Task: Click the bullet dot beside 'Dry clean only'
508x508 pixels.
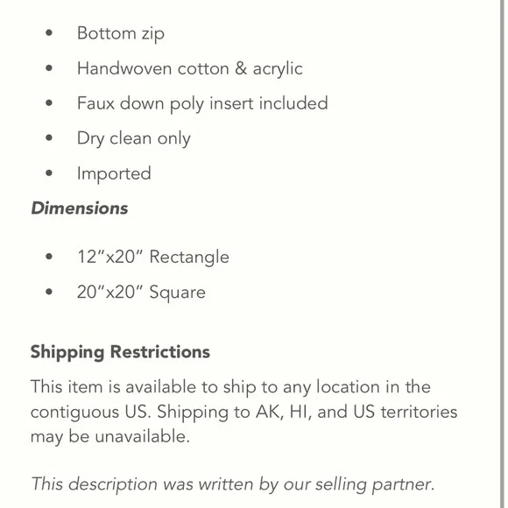Action: click(49, 138)
